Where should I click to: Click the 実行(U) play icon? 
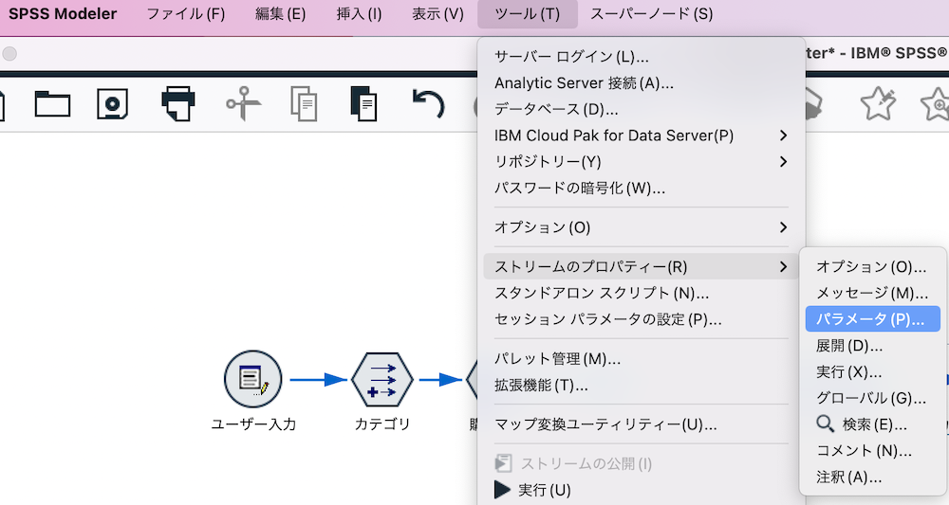point(502,489)
